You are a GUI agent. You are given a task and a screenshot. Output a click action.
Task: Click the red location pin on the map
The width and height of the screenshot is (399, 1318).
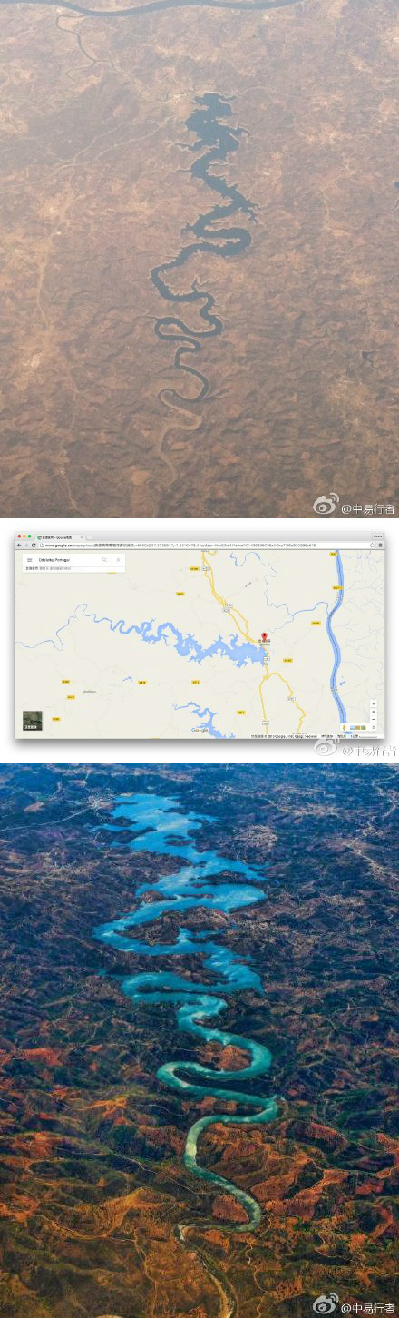[x=265, y=637]
